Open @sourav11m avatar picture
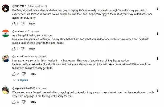The height and width of the screenshot is (107, 164). click(5, 58)
